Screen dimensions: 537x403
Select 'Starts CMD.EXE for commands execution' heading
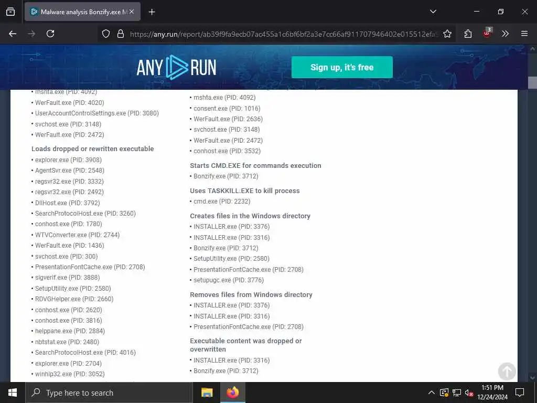pyautogui.click(x=255, y=165)
